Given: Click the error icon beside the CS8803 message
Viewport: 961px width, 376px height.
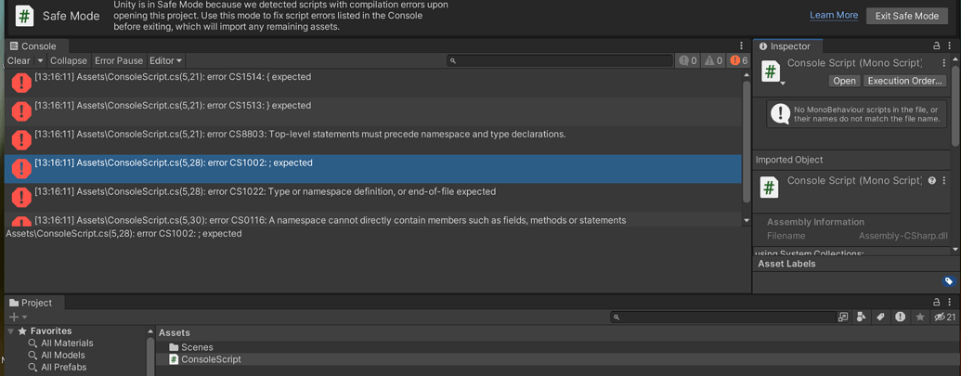Looking at the screenshot, I should coord(21,139).
